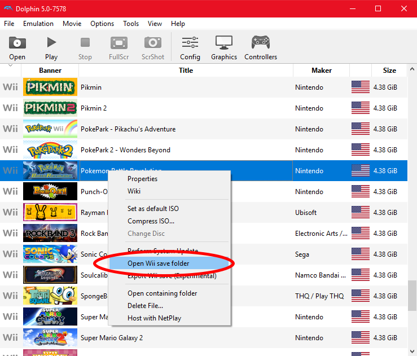Select Open Wii save folder
Screen dimensions: 417x356
tap(158, 263)
